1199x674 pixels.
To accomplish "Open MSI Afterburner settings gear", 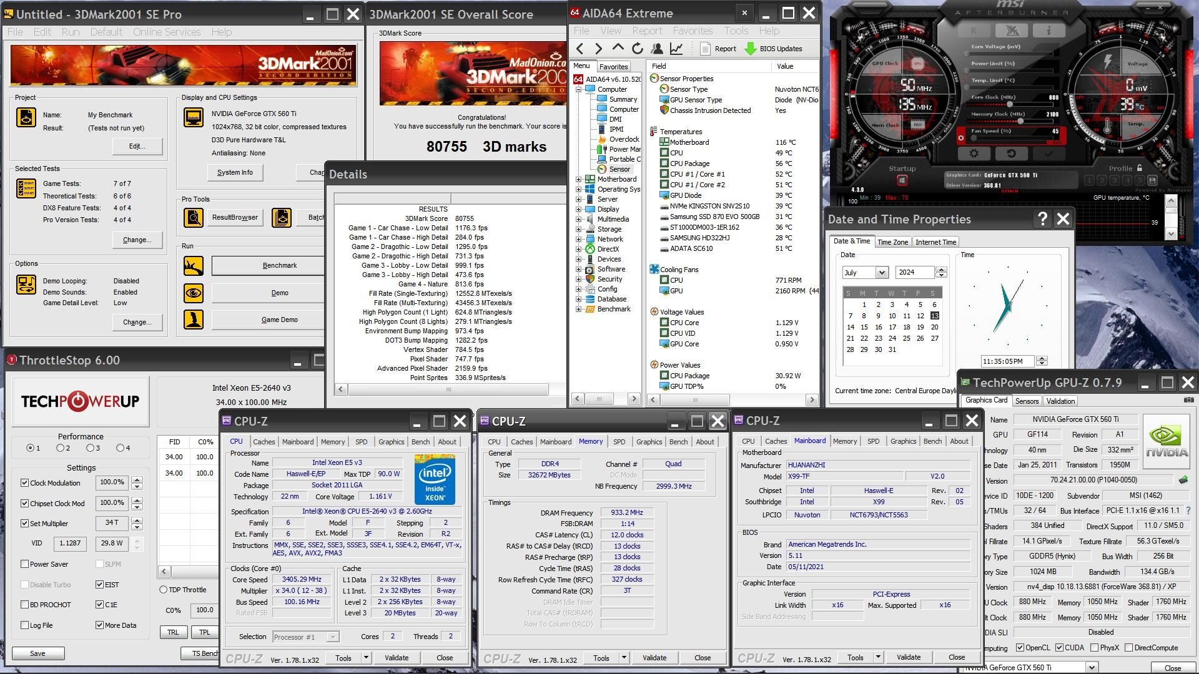I will click(974, 153).
